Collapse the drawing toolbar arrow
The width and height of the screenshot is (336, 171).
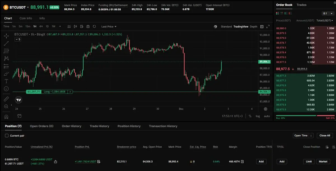point(11,105)
